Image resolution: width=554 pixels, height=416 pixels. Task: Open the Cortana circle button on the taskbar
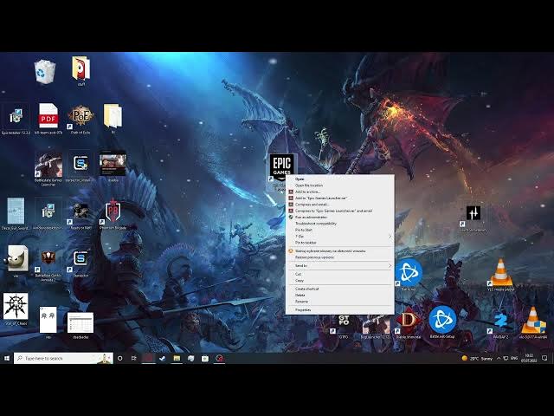119,358
